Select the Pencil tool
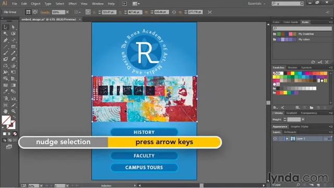334x188 pixels. click(14, 53)
